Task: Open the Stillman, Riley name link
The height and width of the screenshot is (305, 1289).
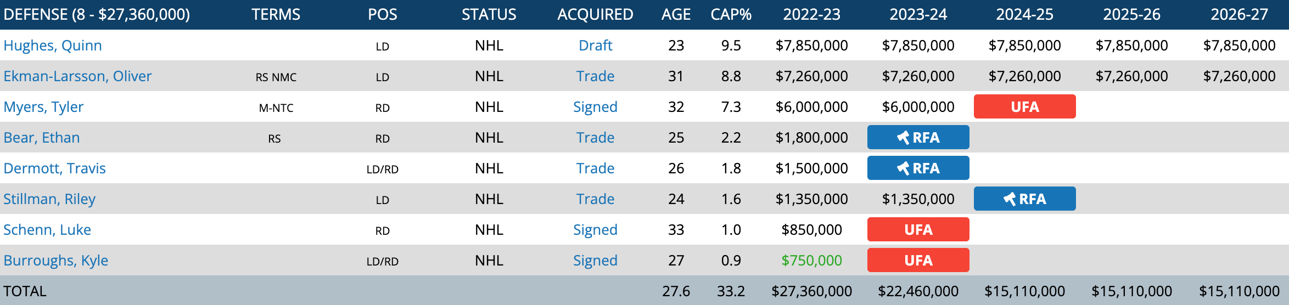Action: click(49, 199)
